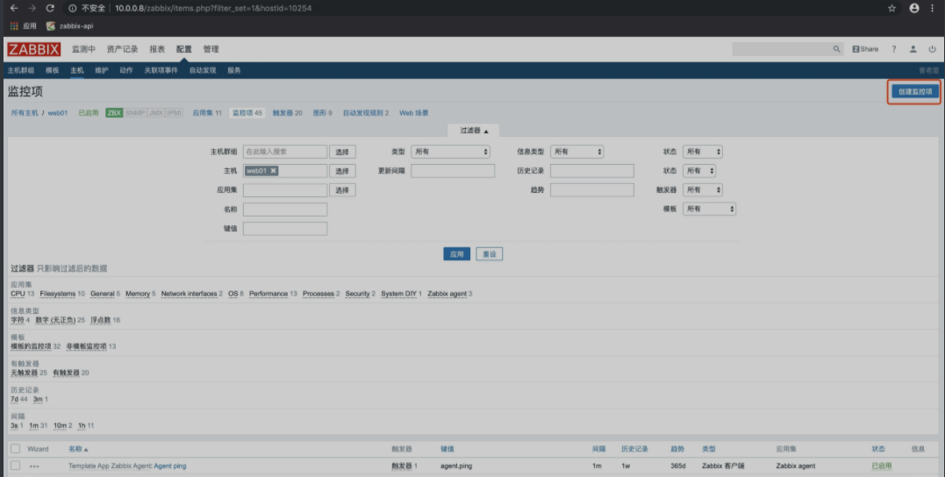The height and width of the screenshot is (477, 945).
Task: Filter by Zabbix agent application subfilter
Action: pyautogui.click(x=447, y=294)
